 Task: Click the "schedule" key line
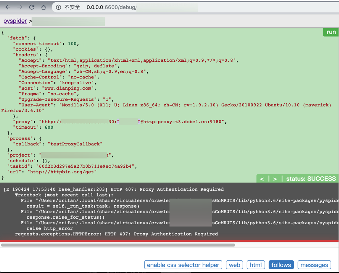point(29,161)
